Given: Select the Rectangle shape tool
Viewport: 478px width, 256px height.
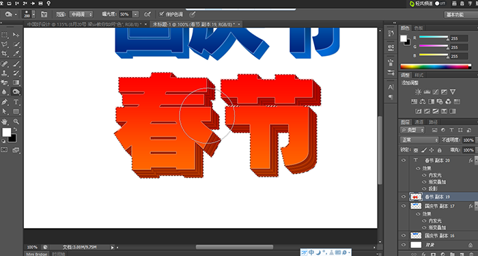Looking at the screenshot, I should 16,111.
